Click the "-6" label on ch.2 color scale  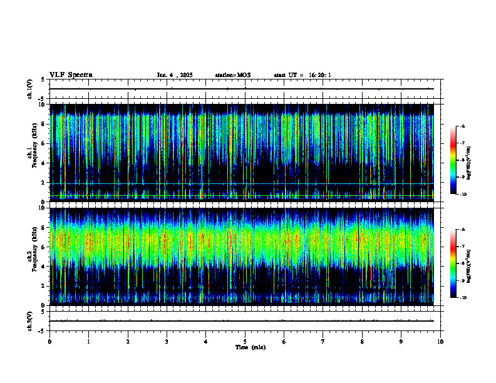pos(462,230)
